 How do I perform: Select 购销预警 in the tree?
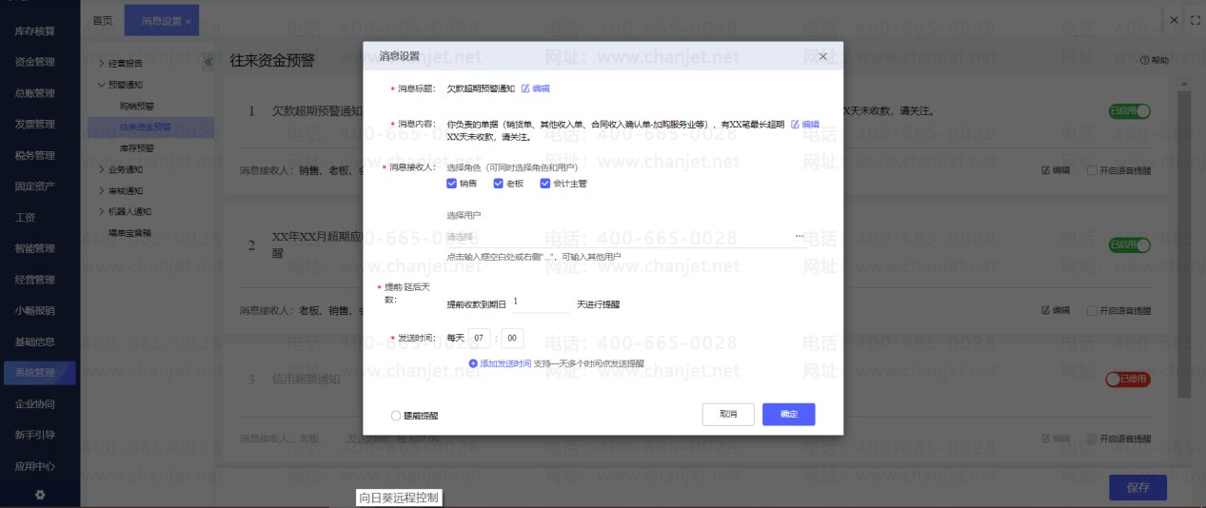coord(137,106)
